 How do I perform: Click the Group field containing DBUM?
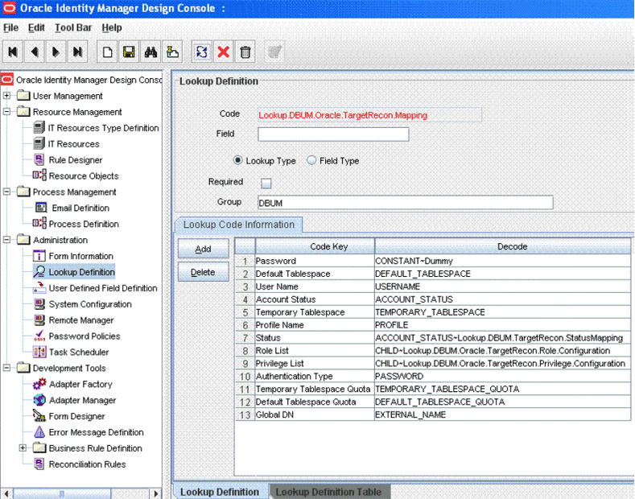[406, 203]
